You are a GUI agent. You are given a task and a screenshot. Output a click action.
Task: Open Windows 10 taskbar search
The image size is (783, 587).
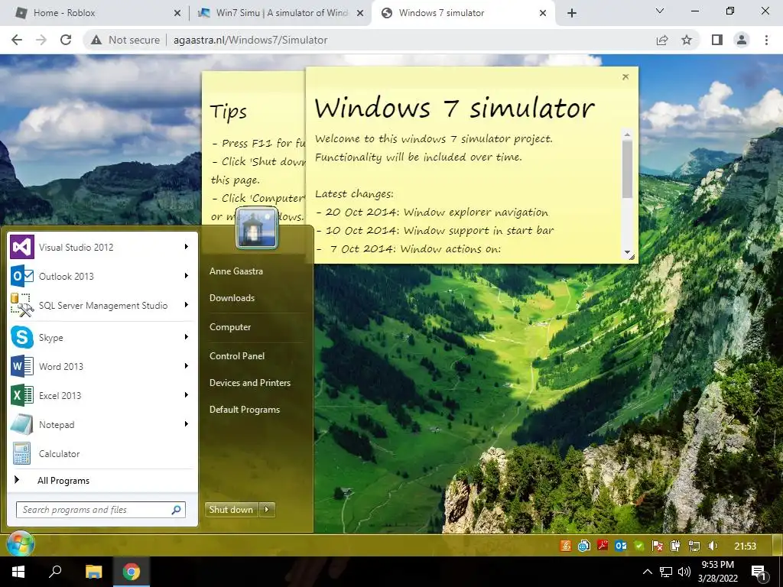[55, 572]
